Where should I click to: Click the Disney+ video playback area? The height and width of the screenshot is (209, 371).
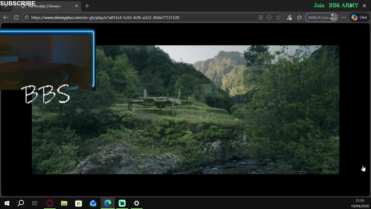point(185,110)
